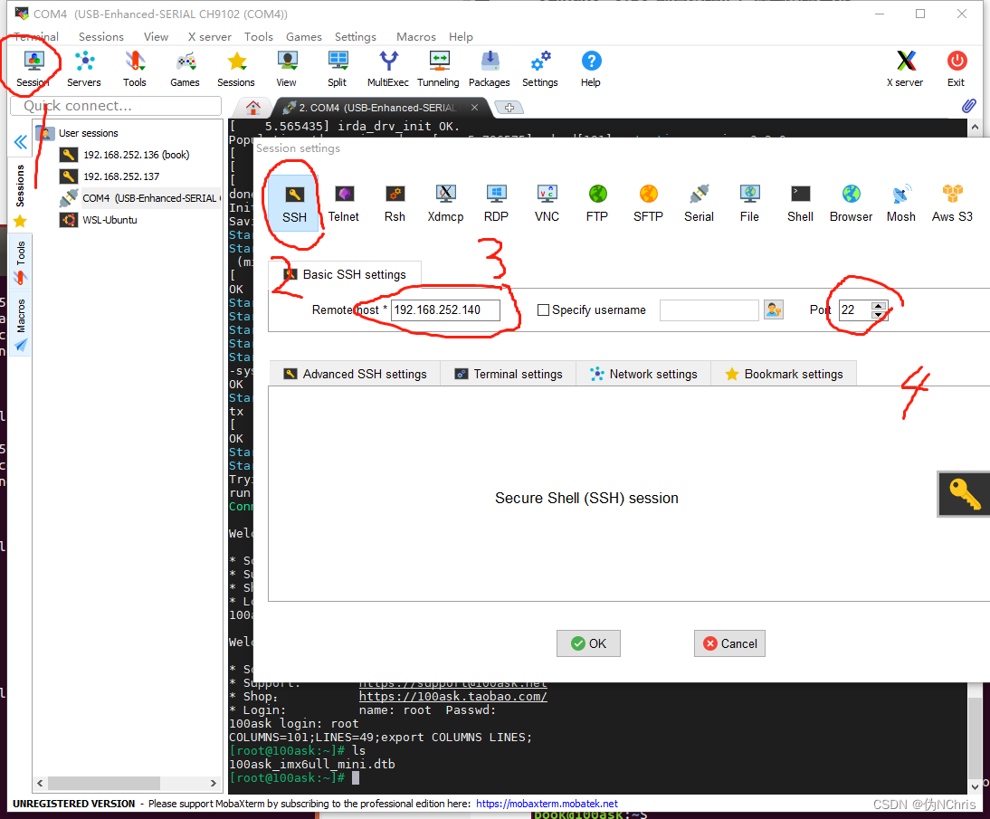Select the Telnet session type
990x819 pixels.
pyautogui.click(x=344, y=204)
